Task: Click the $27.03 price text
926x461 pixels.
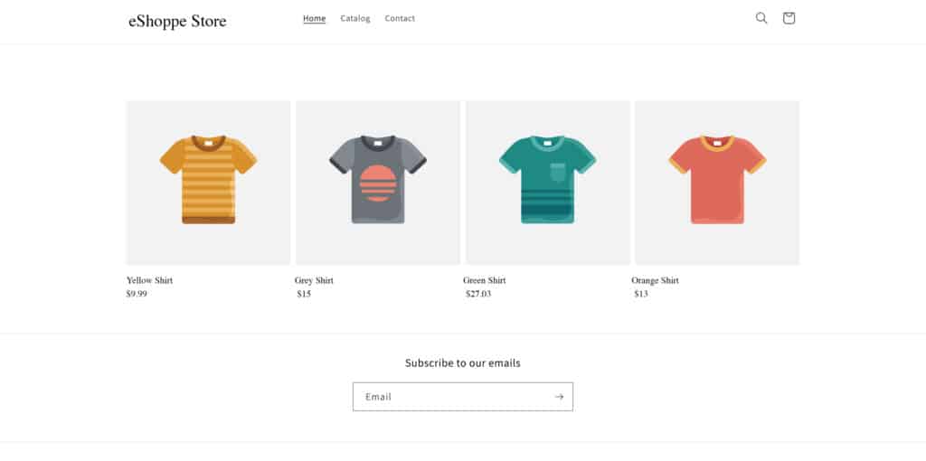Action: 478,294
